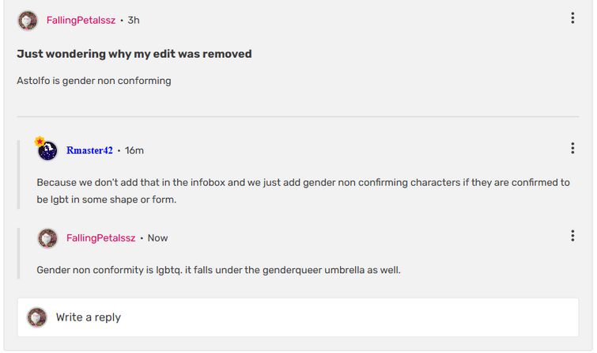Click Rmaster42's starry avatar
Image resolution: width=597 pixels, height=353 pixels.
click(47, 151)
